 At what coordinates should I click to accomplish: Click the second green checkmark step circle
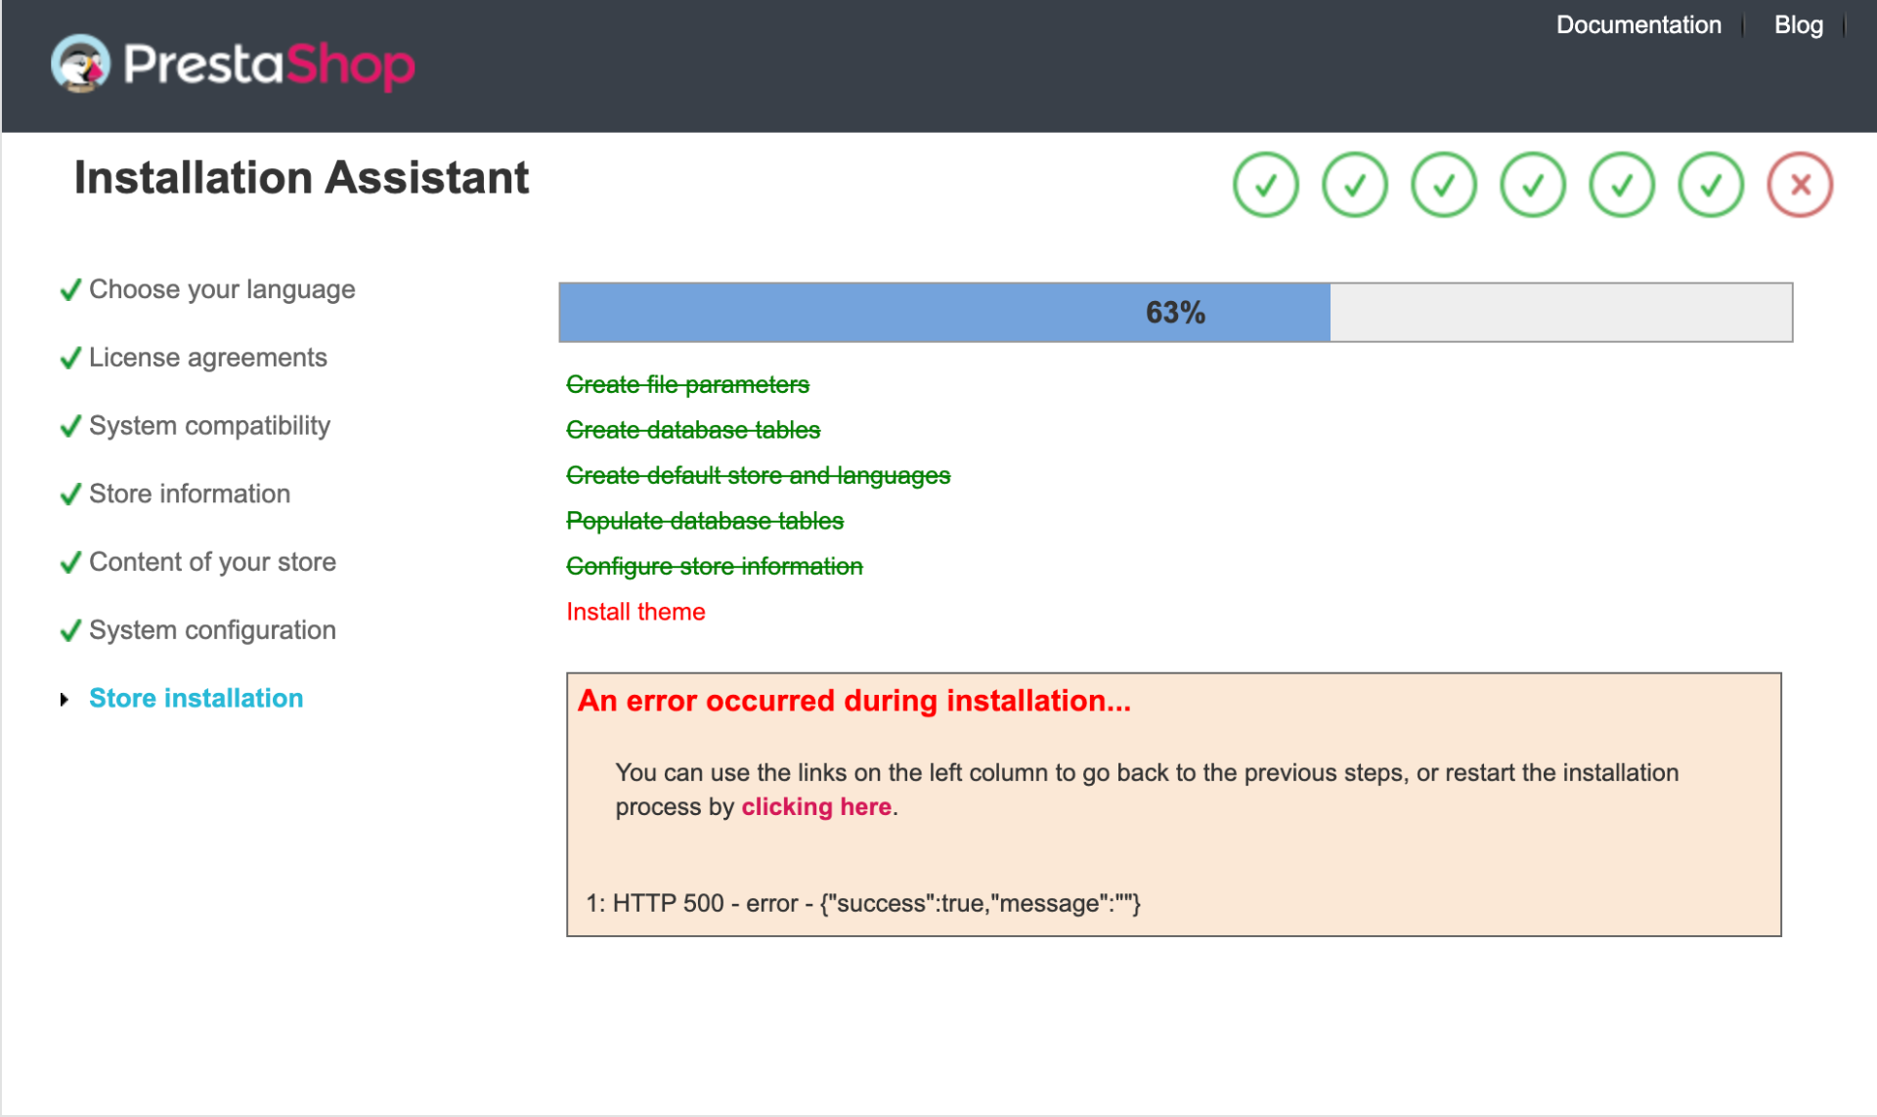tap(1355, 185)
